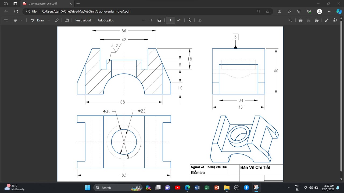The image size is (344, 193).
Task: Open PowerPoint from the taskbar
Action: tap(217, 188)
